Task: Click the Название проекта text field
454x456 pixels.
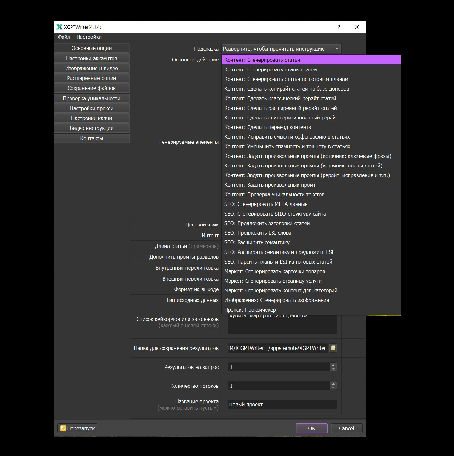Action: point(282,404)
